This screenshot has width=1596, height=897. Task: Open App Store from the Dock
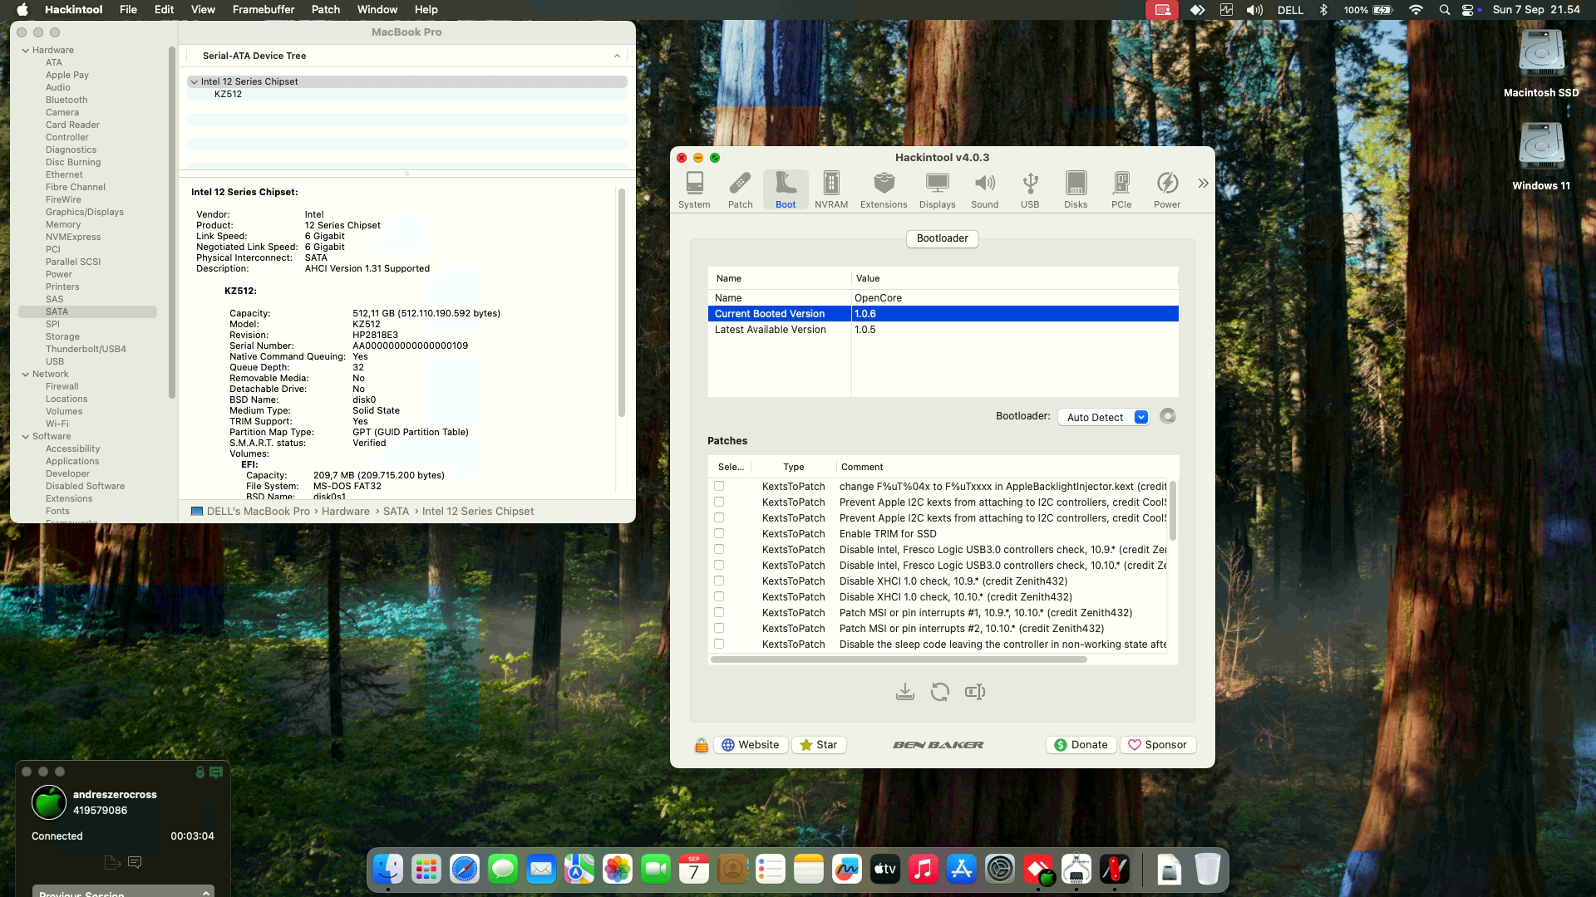(x=962, y=870)
